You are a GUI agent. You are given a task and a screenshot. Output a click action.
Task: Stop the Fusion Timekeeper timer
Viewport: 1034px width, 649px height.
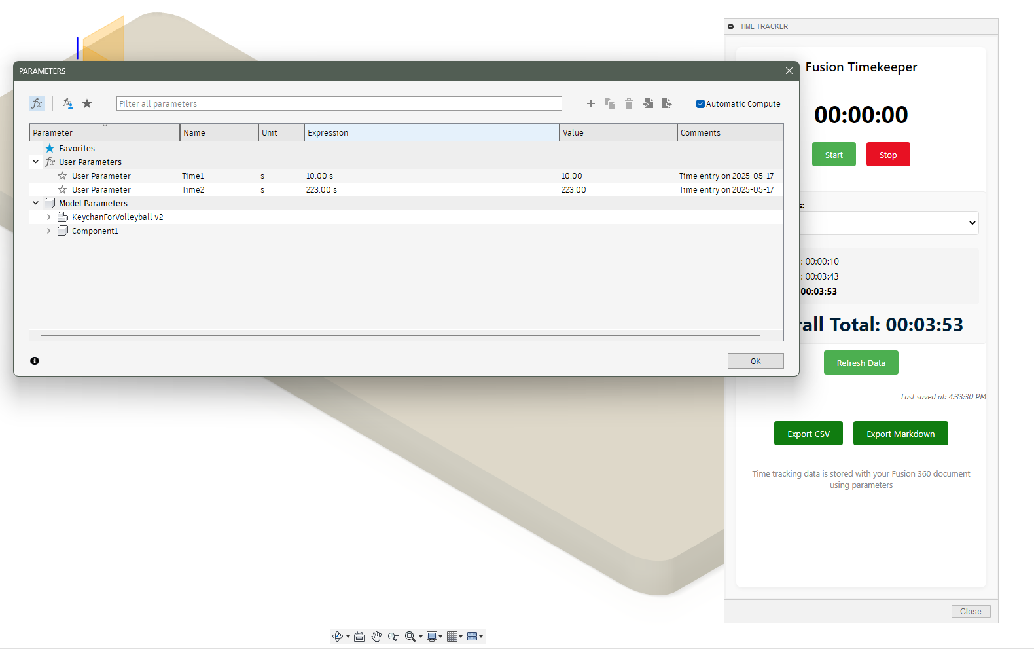(888, 155)
